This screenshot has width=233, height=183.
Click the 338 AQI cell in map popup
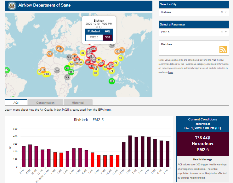click(108, 37)
